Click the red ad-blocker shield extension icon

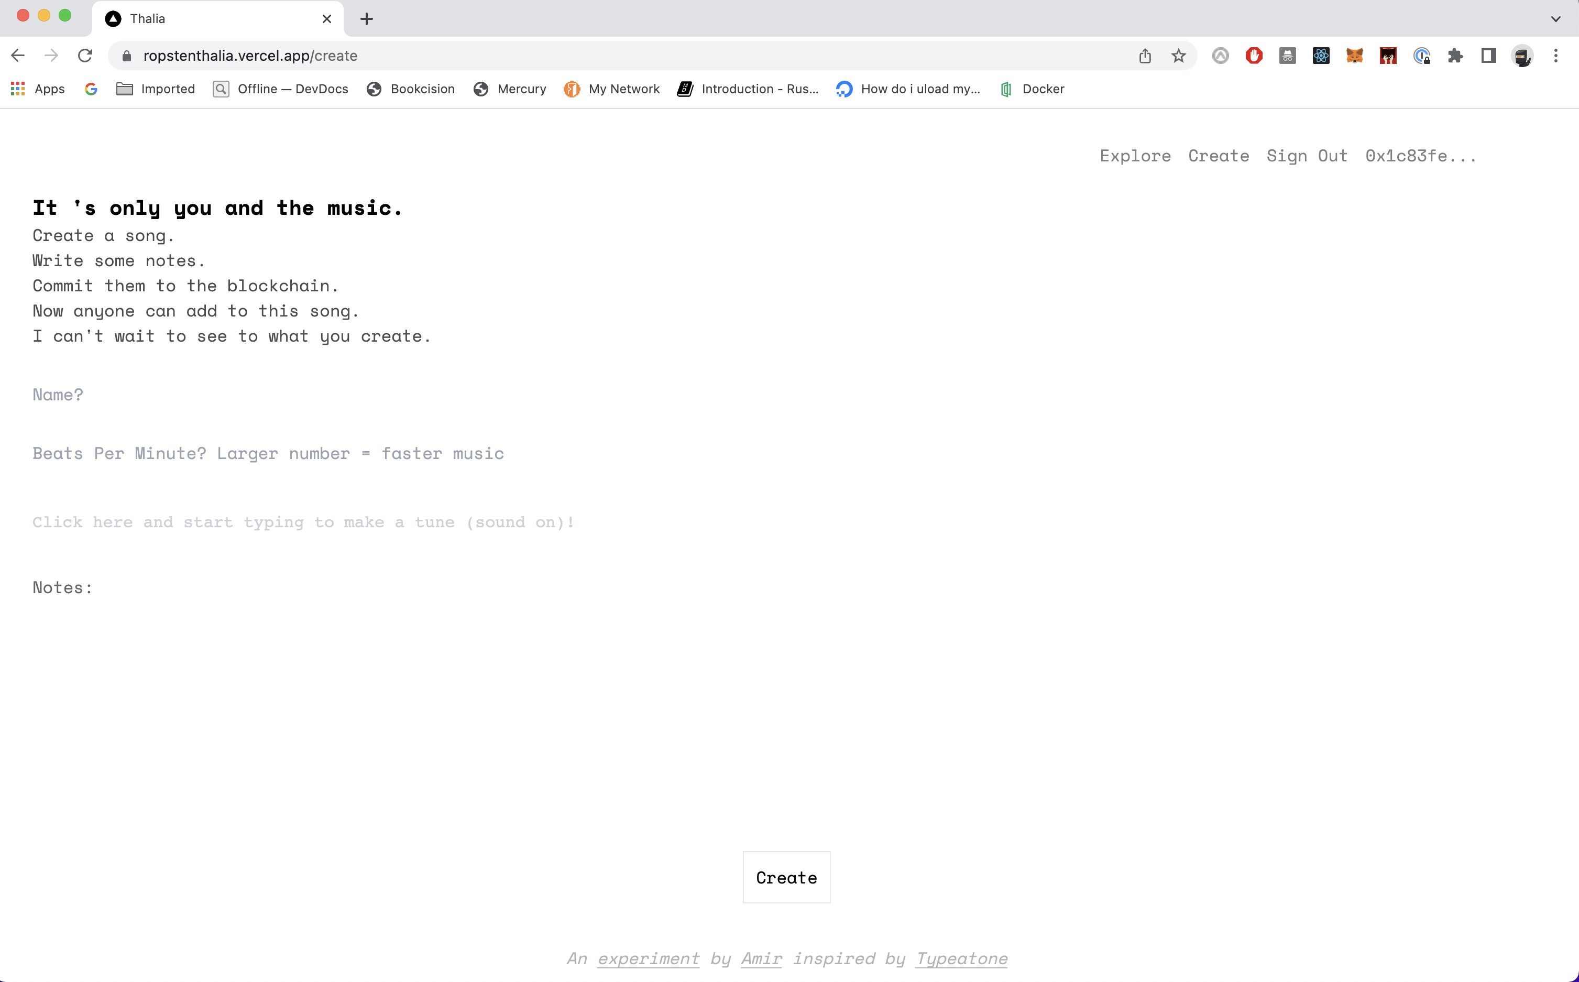pyautogui.click(x=1254, y=56)
